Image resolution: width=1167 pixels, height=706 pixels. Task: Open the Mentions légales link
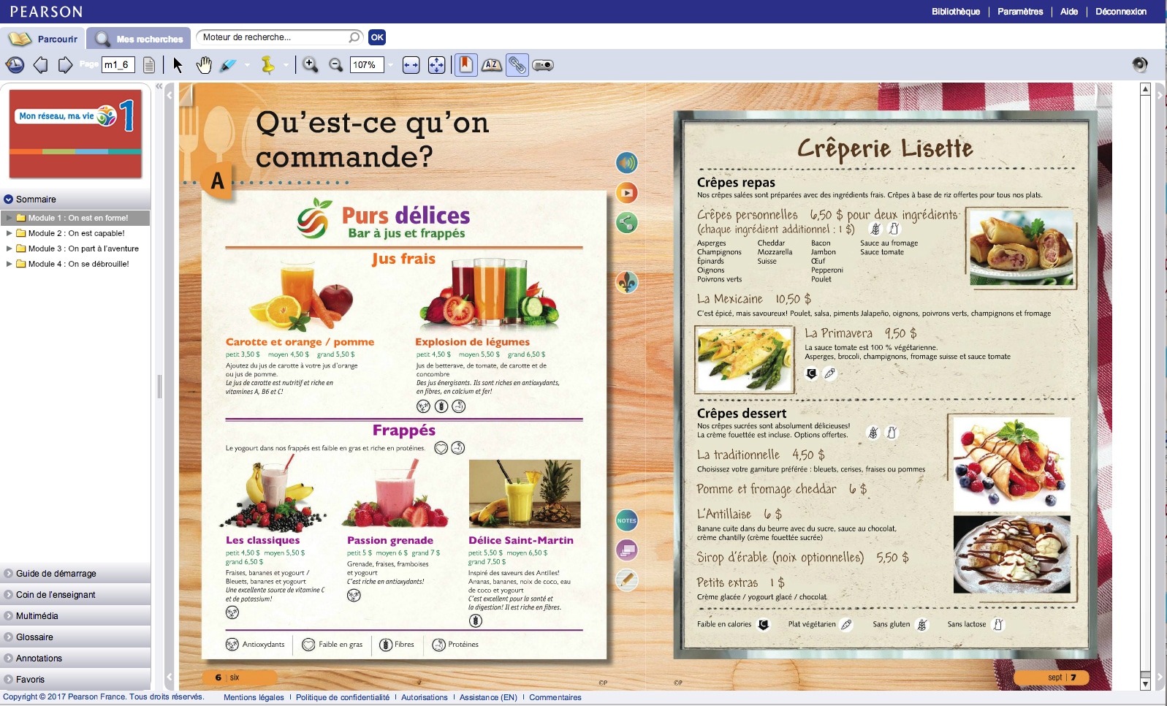(x=254, y=697)
